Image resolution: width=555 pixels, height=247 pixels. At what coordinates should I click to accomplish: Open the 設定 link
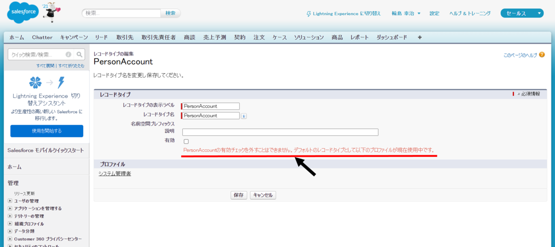(434, 13)
